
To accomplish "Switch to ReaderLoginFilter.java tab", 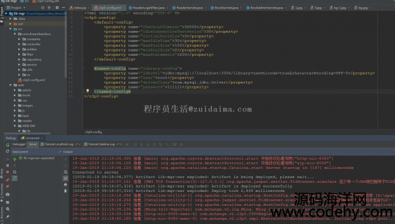I will click(148, 8).
